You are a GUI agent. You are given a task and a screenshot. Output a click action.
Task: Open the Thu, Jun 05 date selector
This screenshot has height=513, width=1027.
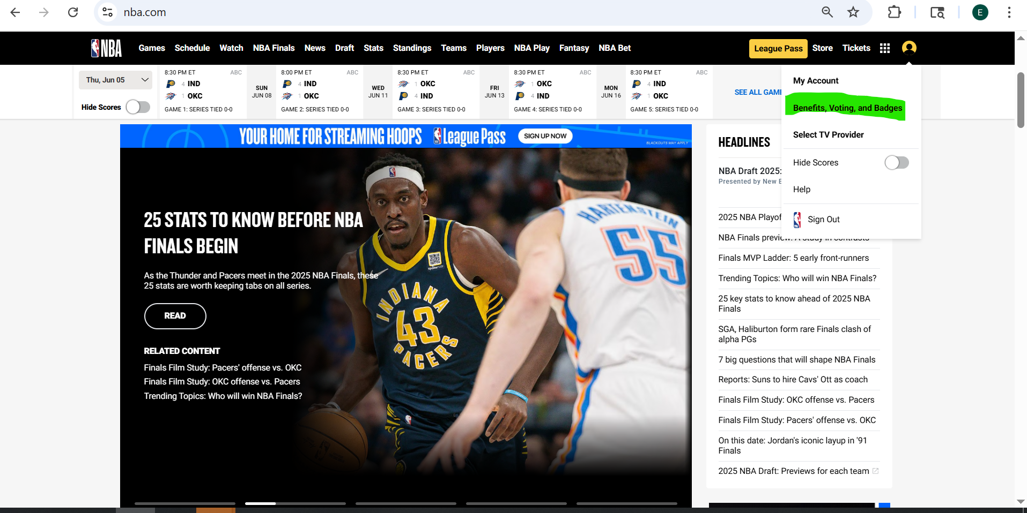pyautogui.click(x=115, y=79)
